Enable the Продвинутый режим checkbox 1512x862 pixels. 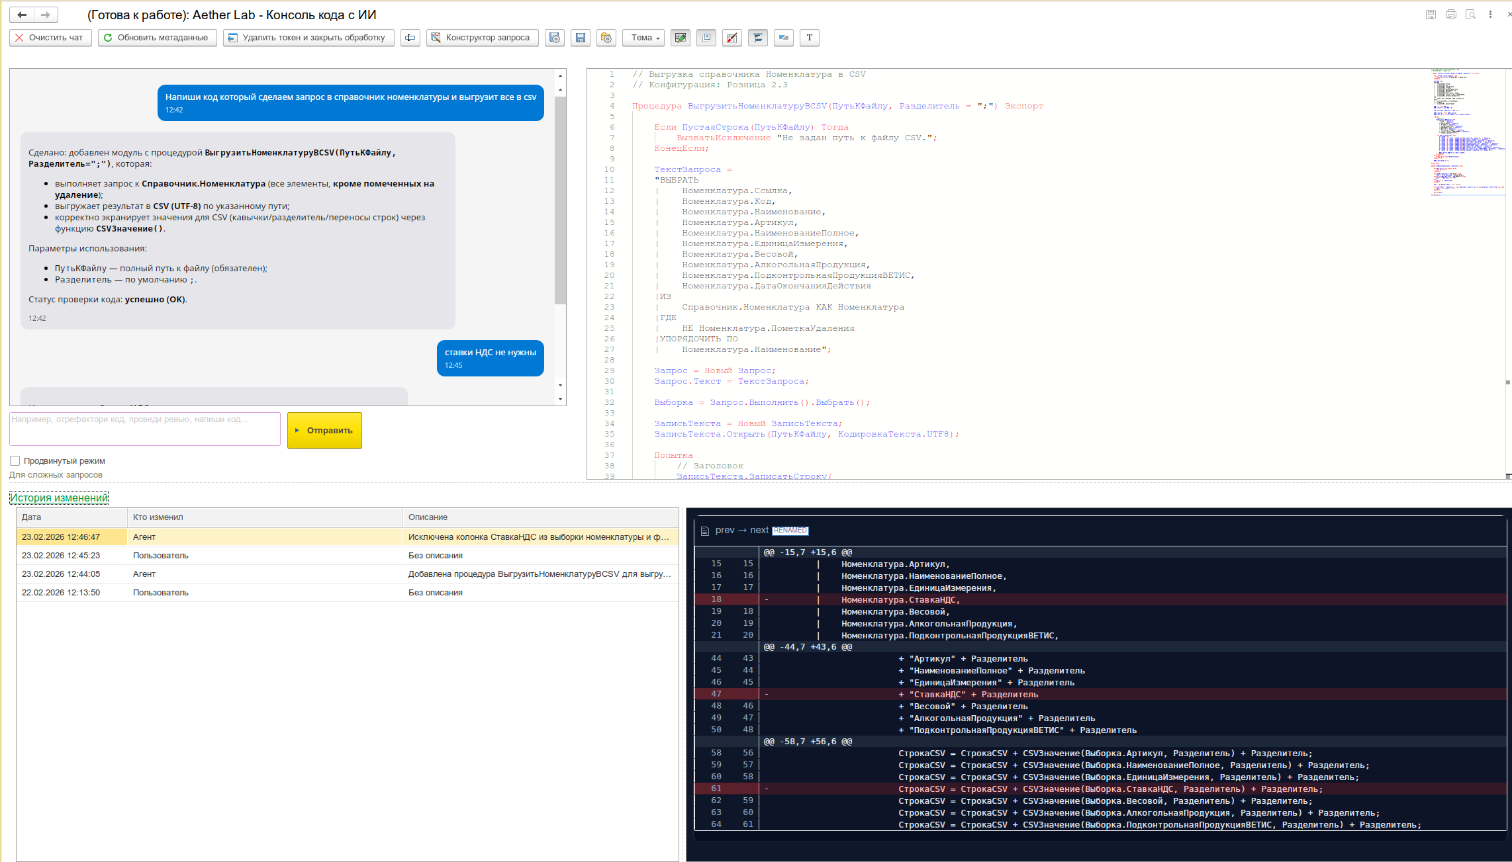pos(15,460)
